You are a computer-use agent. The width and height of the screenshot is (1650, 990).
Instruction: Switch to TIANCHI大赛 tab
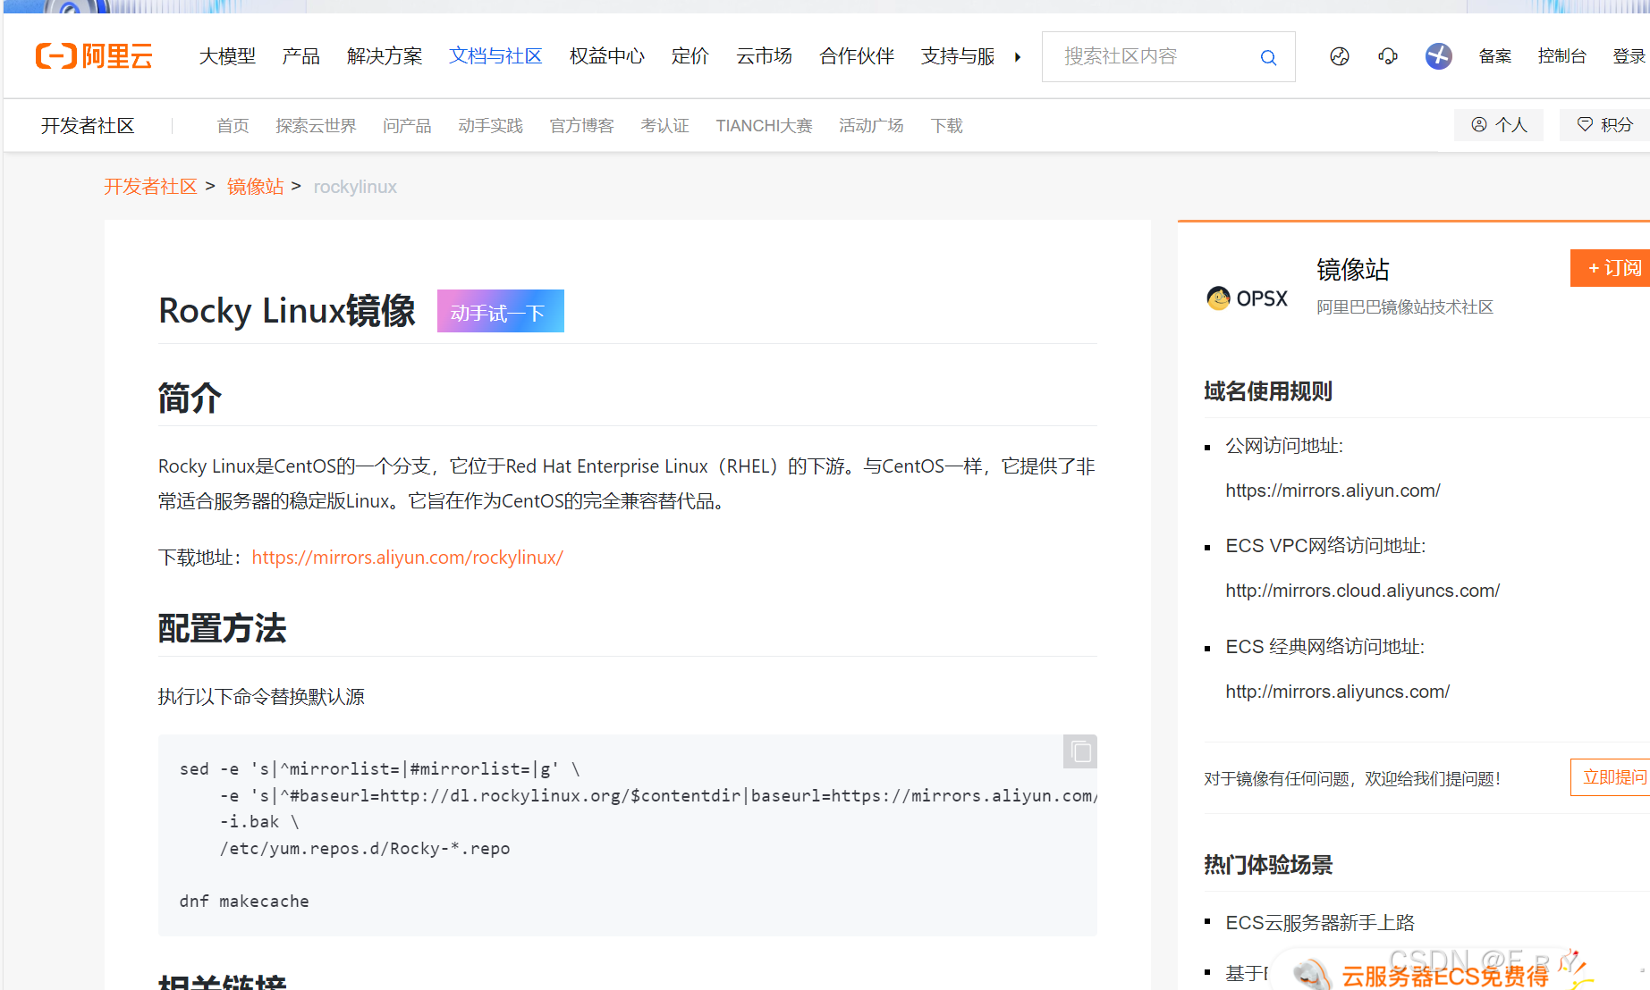pos(764,126)
